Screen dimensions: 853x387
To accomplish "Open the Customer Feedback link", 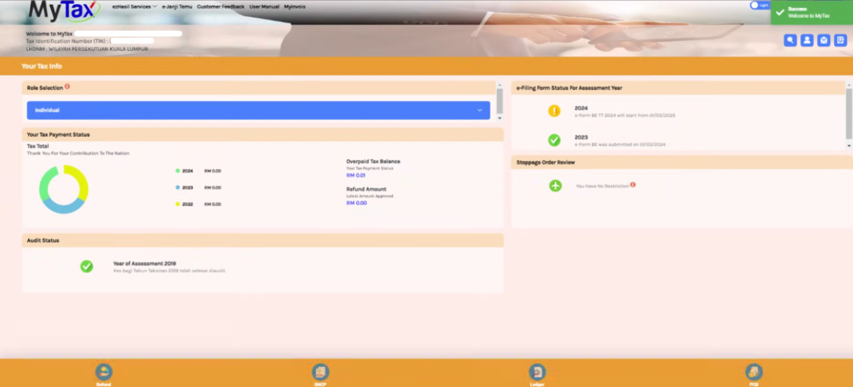I will pyautogui.click(x=221, y=7).
